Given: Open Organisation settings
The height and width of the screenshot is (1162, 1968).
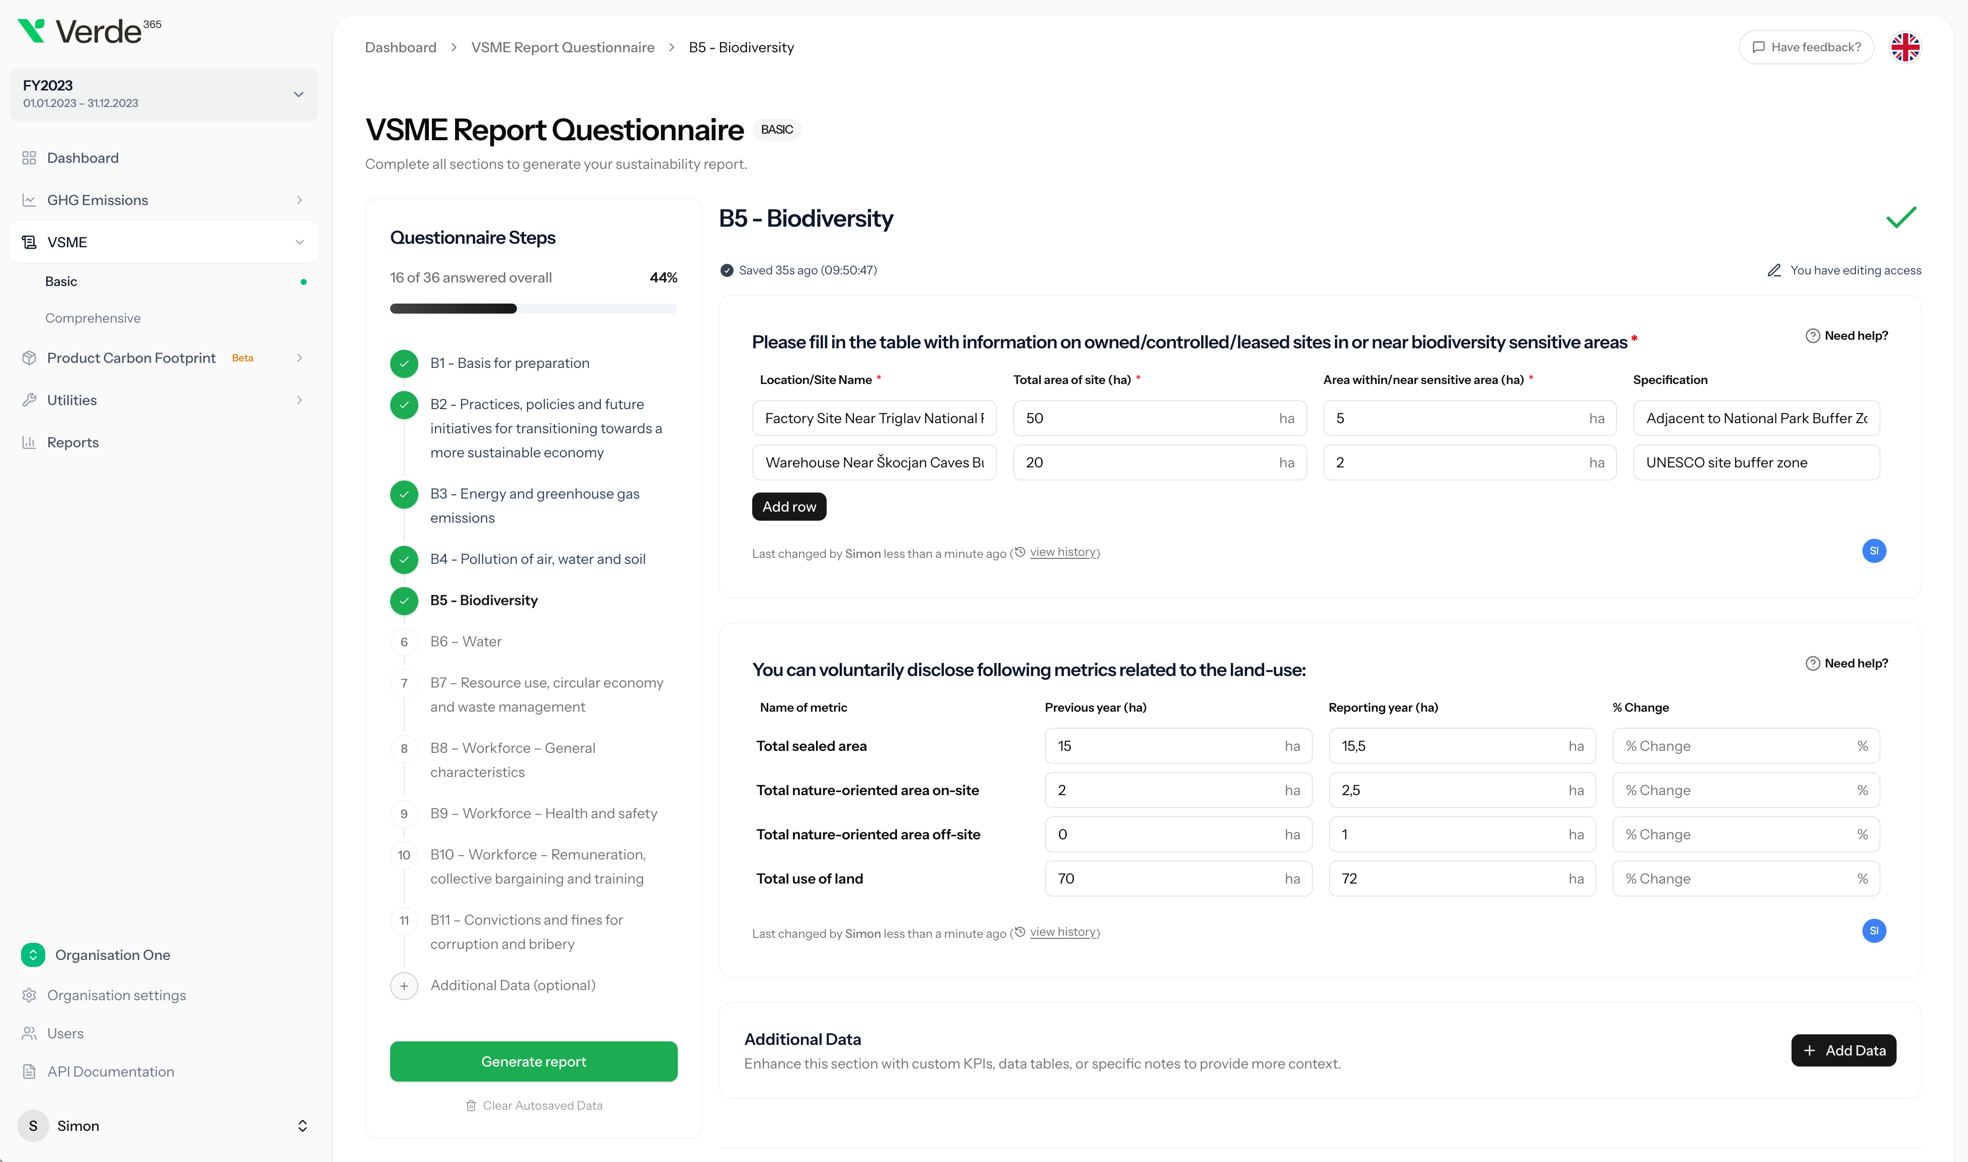Looking at the screenshot, I should click(116, 995).
